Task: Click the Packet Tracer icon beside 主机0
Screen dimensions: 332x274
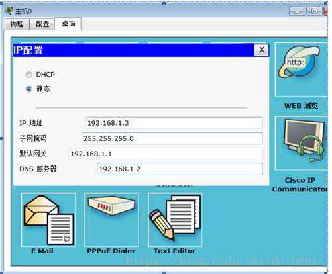Action: click(9, 11)
